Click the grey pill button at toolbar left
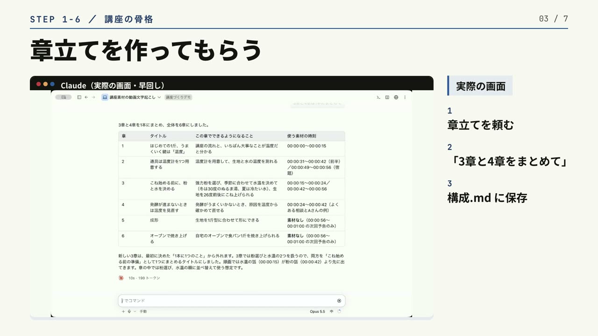 click(64, 97)
